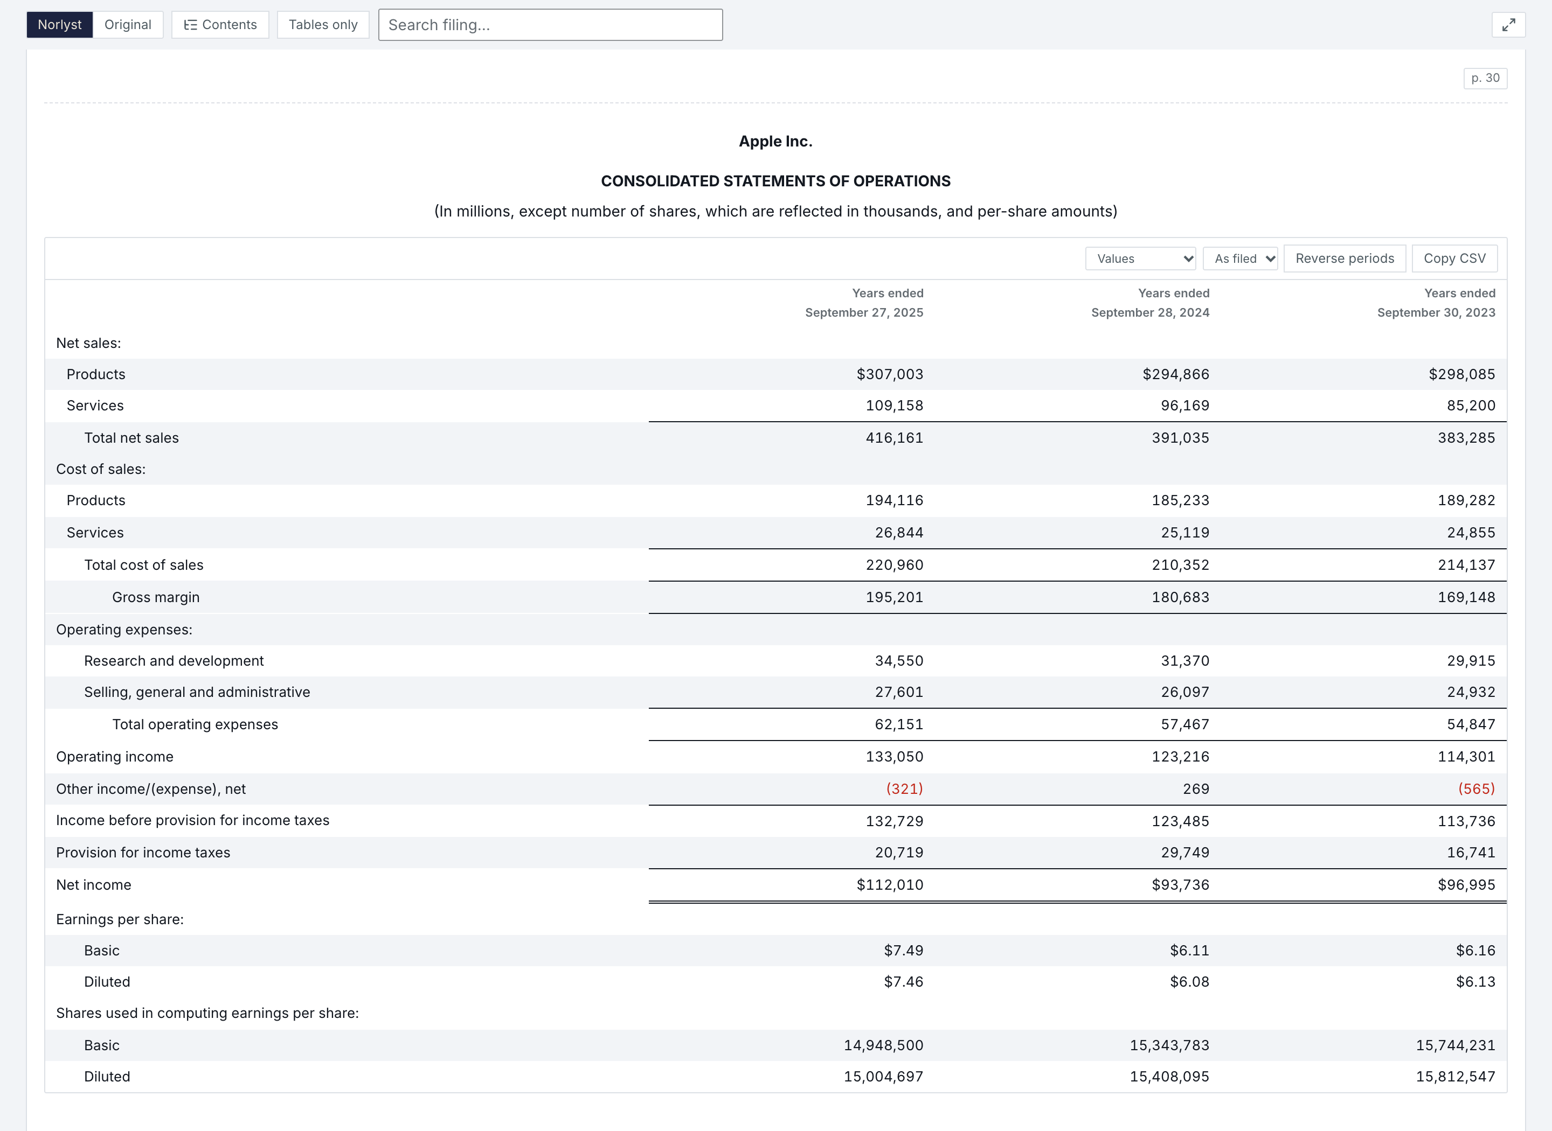The image size is (1552, 1131).
Task: Click the 15,812,547 diluted shares value
Action: [1456, 1077]
